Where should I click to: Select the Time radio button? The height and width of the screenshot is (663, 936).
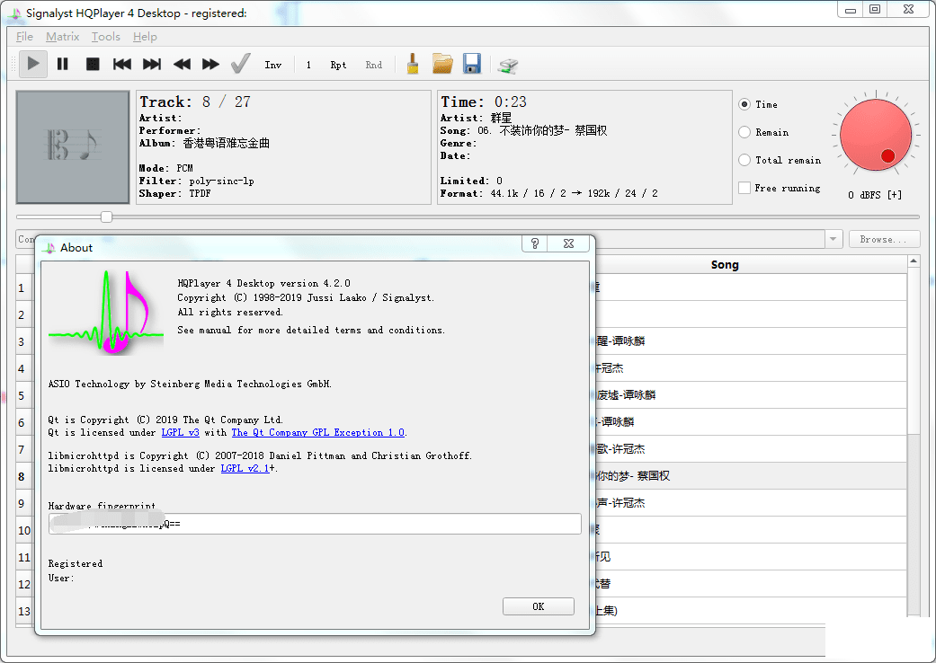(x=744, y=104)
